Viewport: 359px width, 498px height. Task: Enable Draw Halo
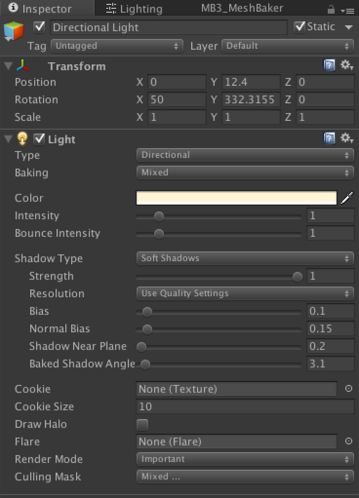click(141, 424)
